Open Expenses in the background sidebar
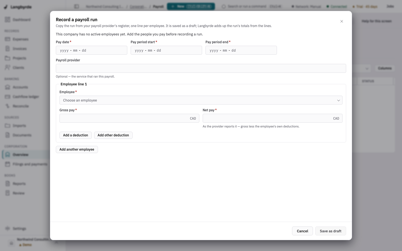This screenshot has width=402, height=251. pos(26,39)
